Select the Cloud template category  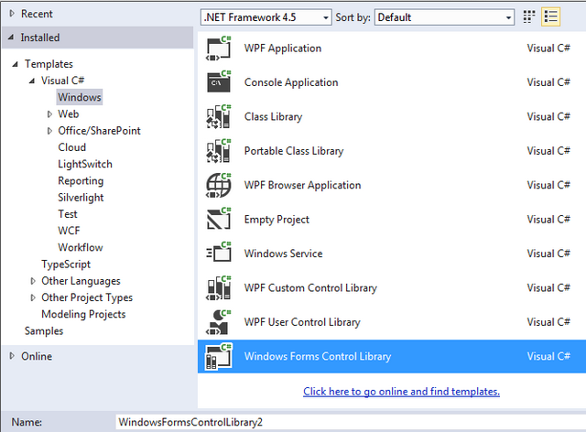71,147
